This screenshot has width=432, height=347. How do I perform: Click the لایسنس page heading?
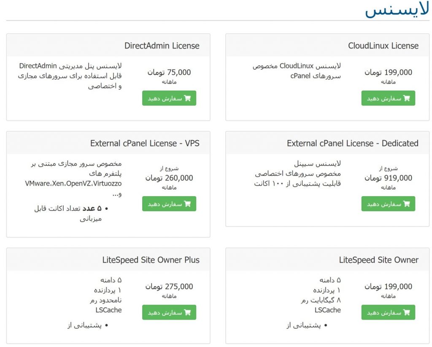point(397,10)
